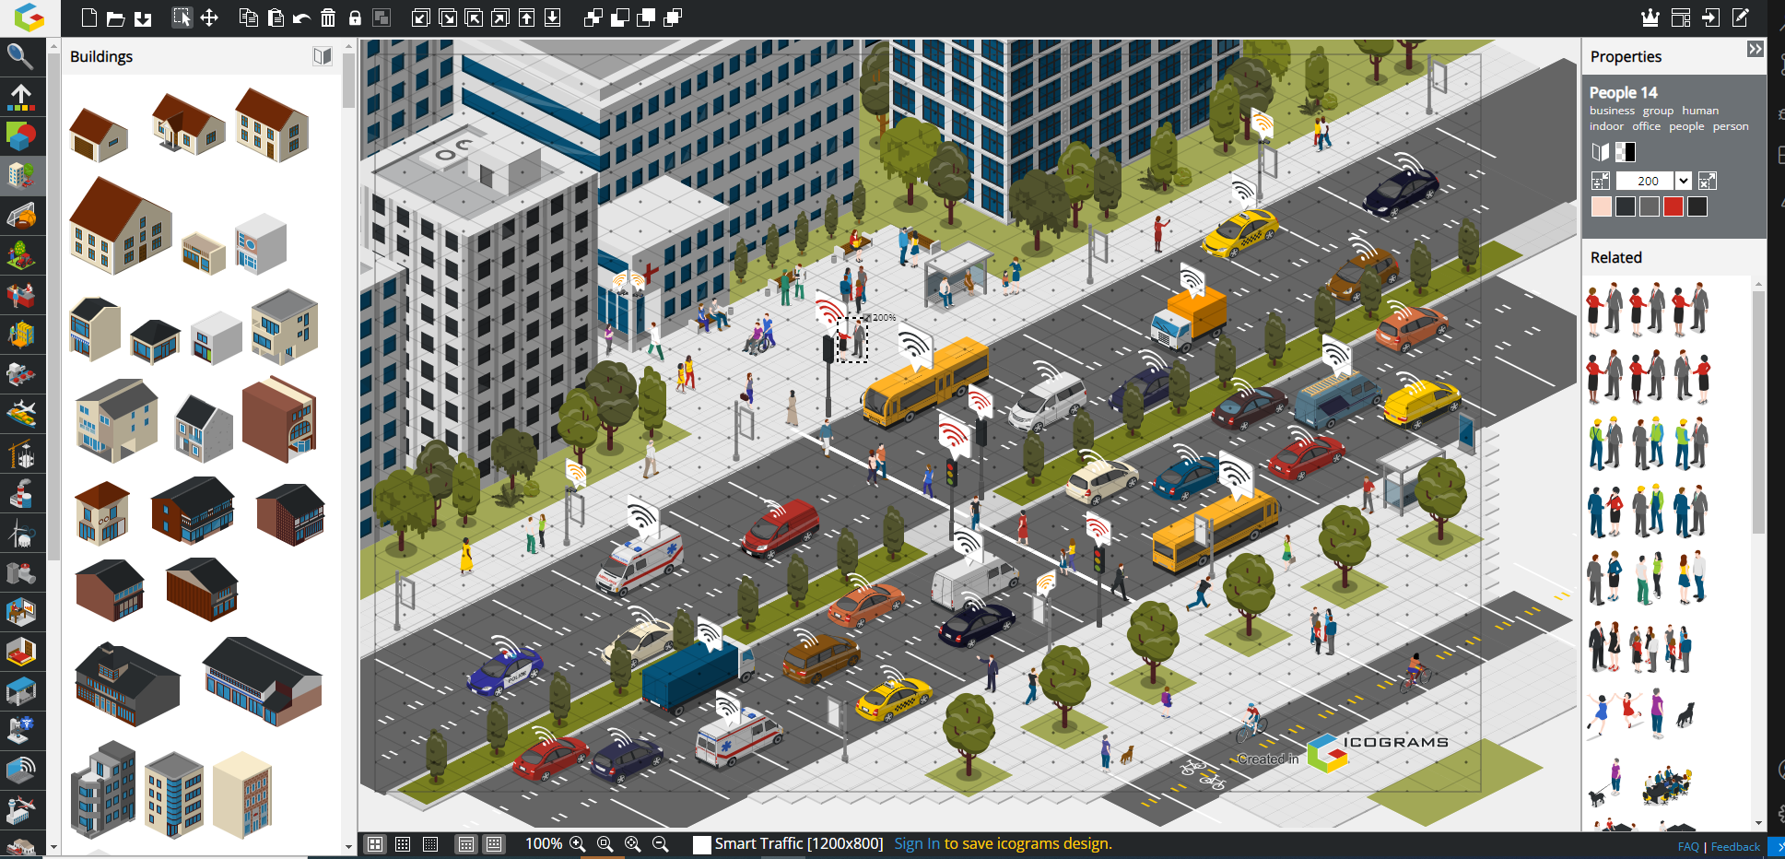Click the 'office' tag in Properties
1785x859 pixels.
click(x=1646, y=126)
